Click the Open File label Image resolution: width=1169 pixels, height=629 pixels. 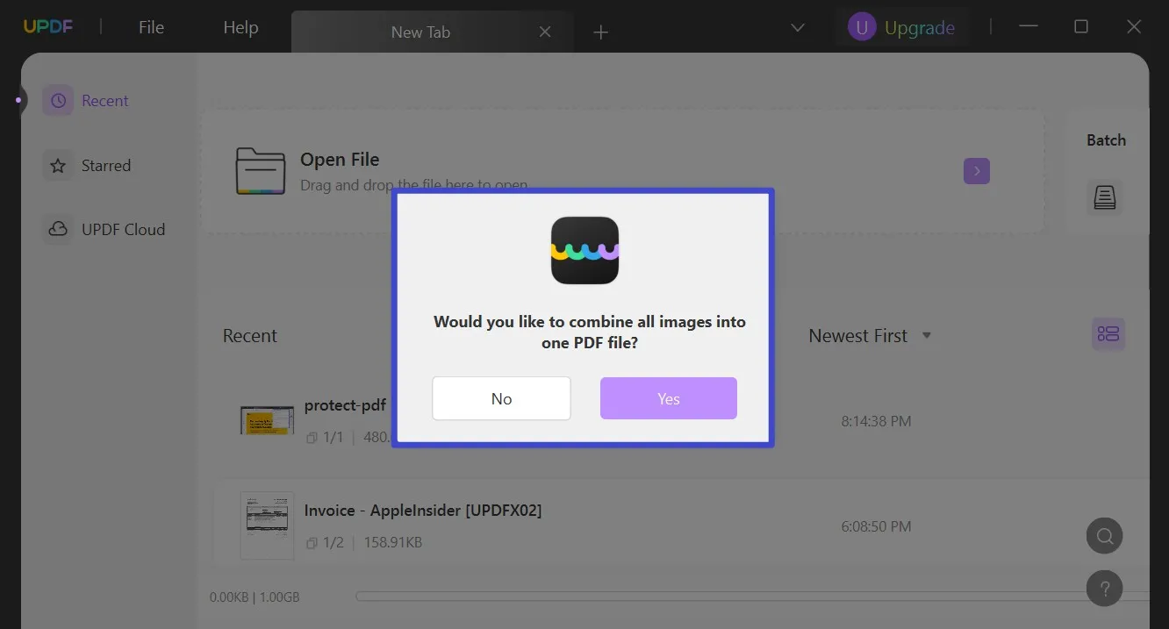coord(340,160)
